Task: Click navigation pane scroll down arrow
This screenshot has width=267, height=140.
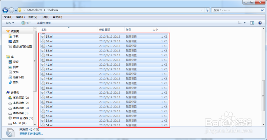Action: 35,125
